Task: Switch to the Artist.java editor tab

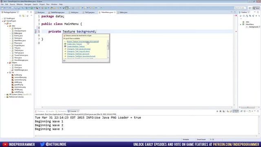Action: point(73,12)
